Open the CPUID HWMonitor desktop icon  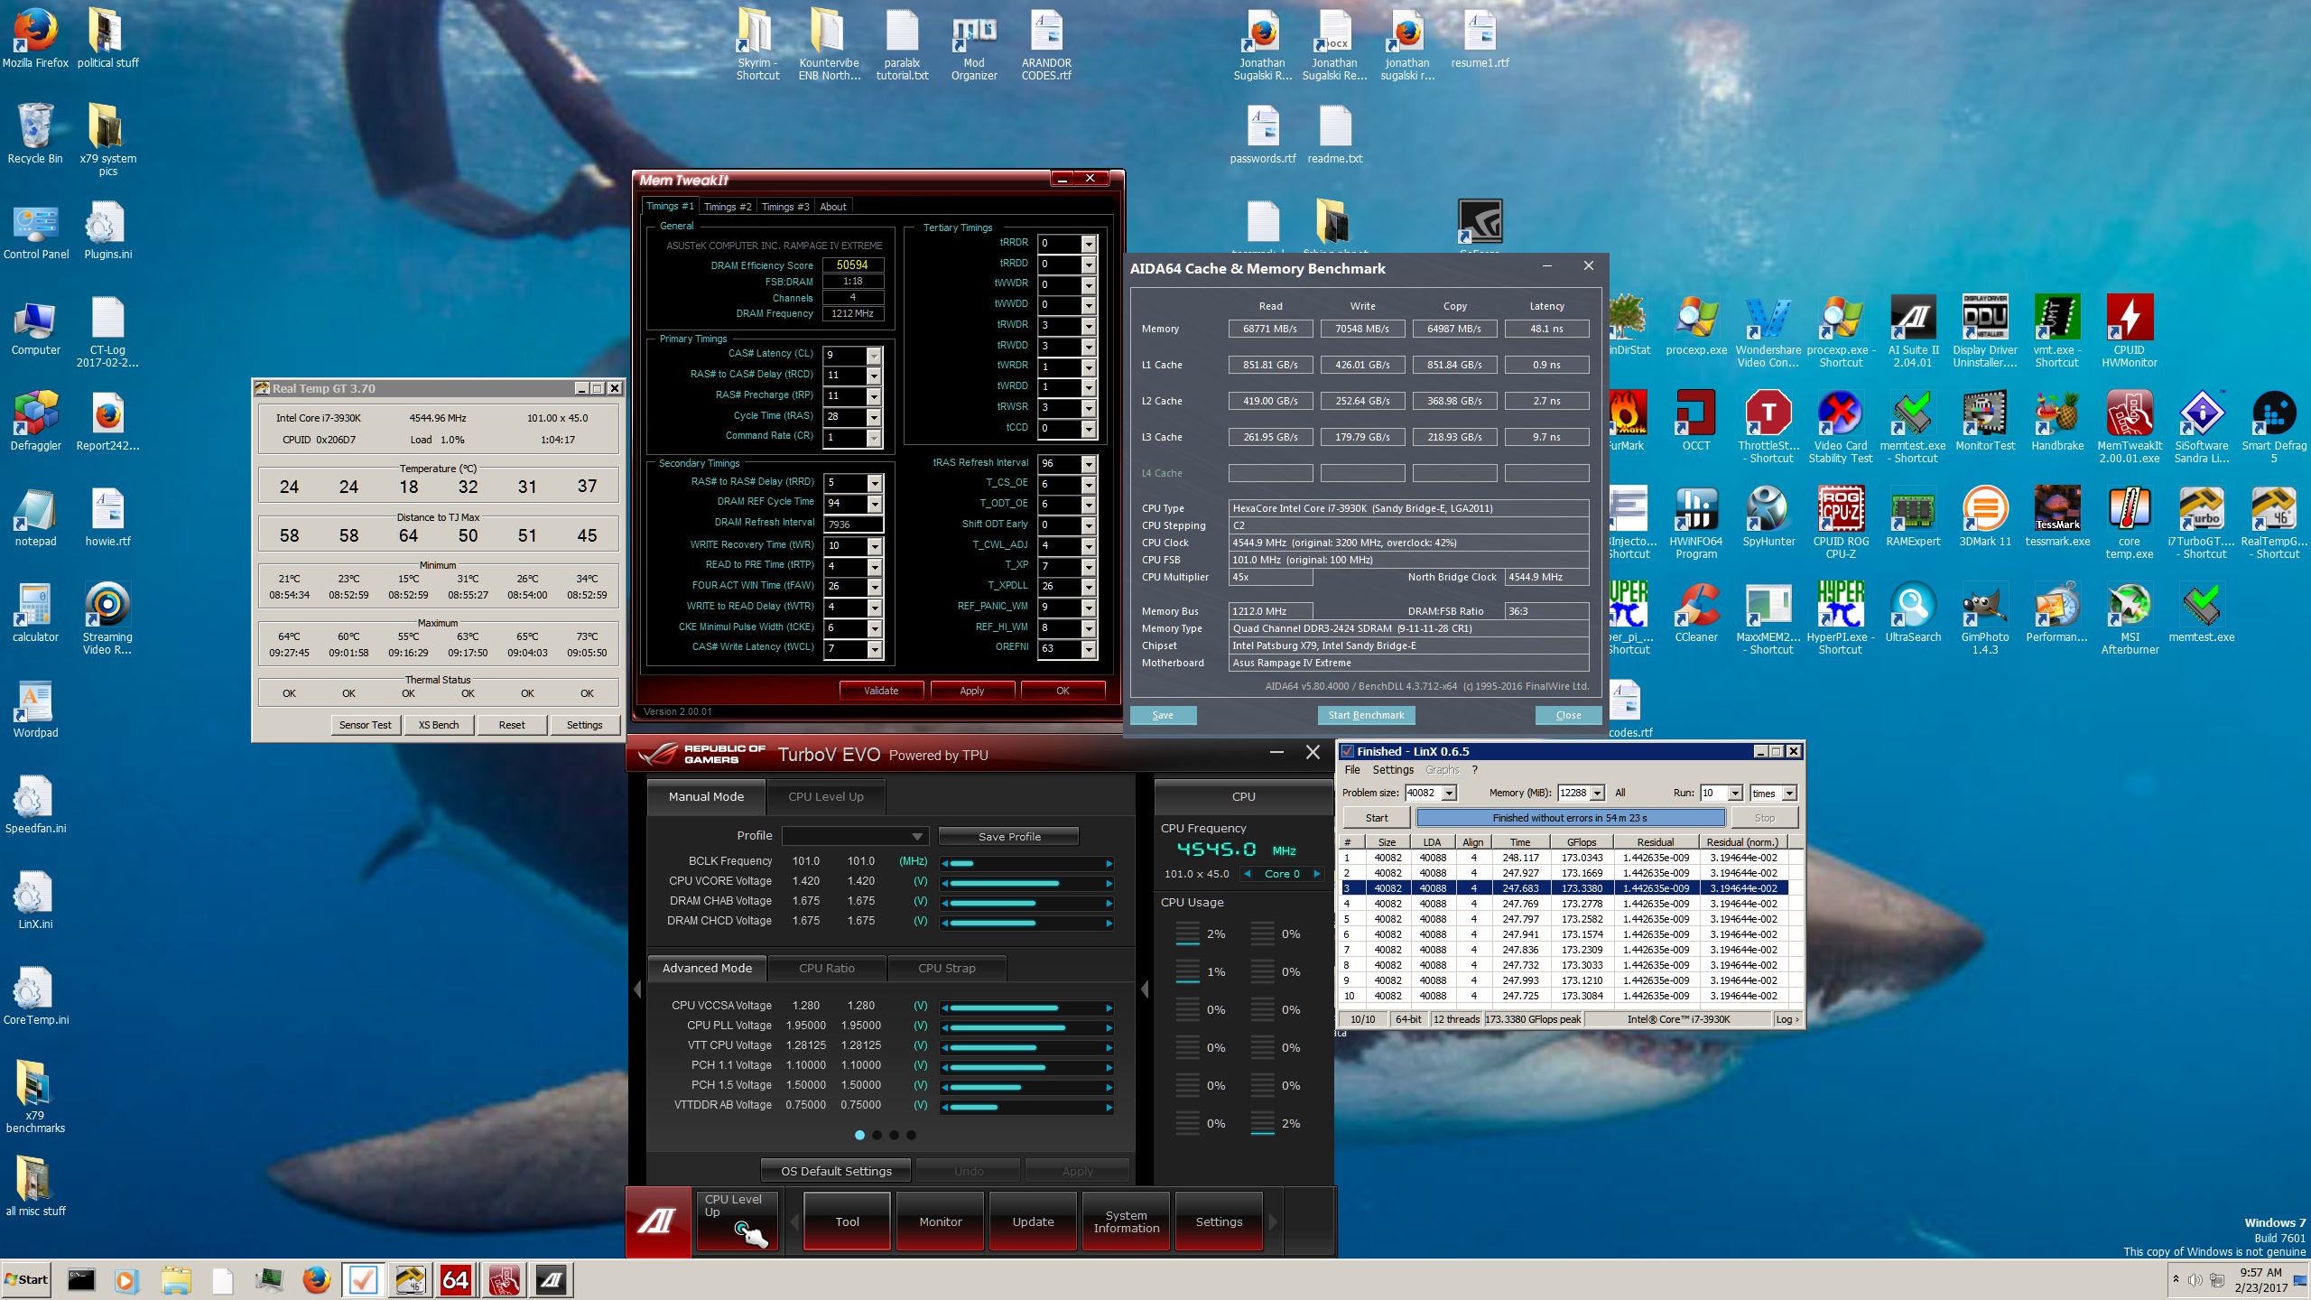pos(2129,330)
